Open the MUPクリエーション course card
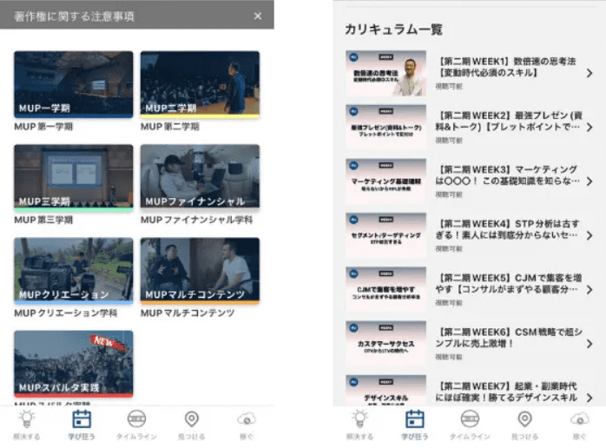 coord(74,271)
